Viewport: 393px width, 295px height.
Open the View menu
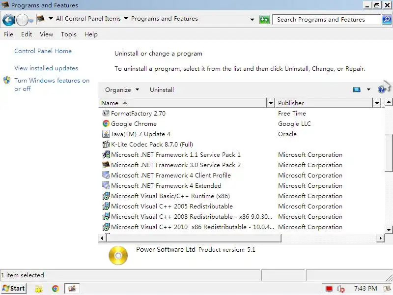point(46,34)
